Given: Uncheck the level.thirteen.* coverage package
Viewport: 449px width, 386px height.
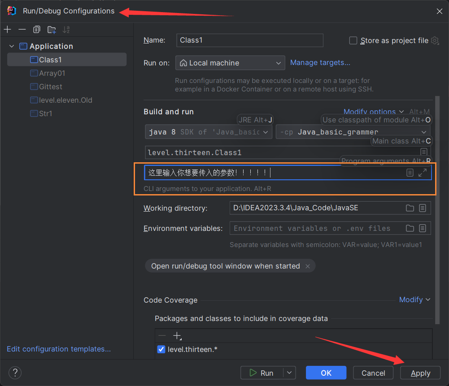Looking at the screenshot, I should click(x=161, y=349).
